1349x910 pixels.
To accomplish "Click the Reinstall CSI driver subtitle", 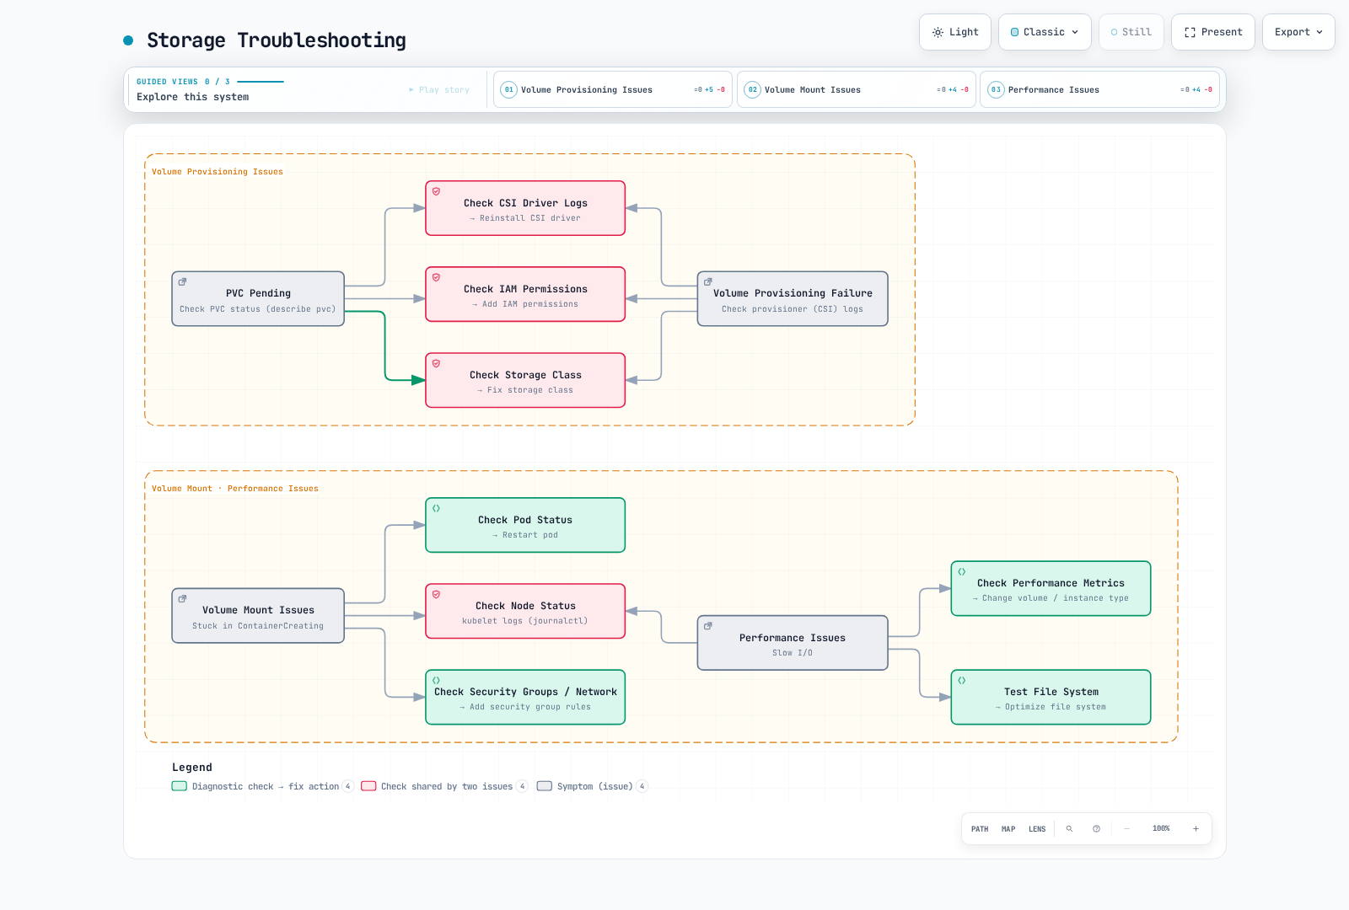I will [525, 218].
